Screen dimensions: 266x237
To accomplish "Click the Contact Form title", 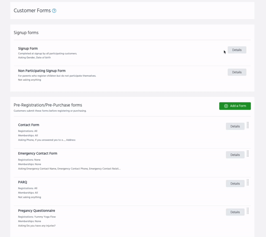I will [x=28, y=125].
